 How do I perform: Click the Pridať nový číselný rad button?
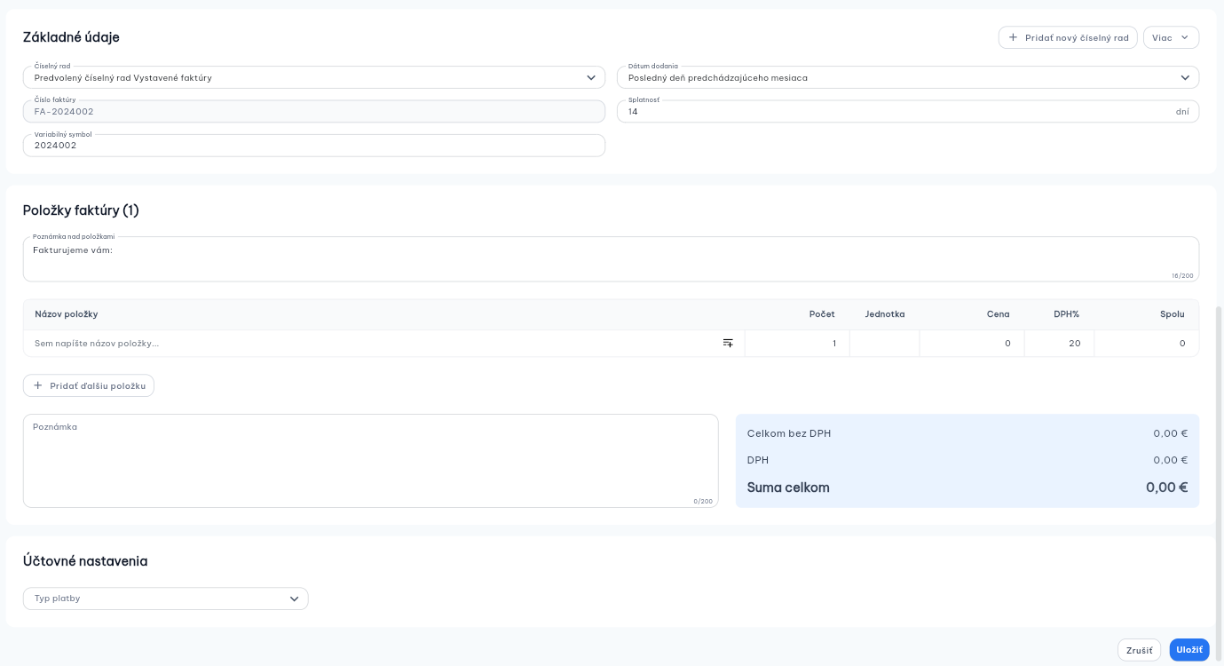click(x=1068, y=37)
